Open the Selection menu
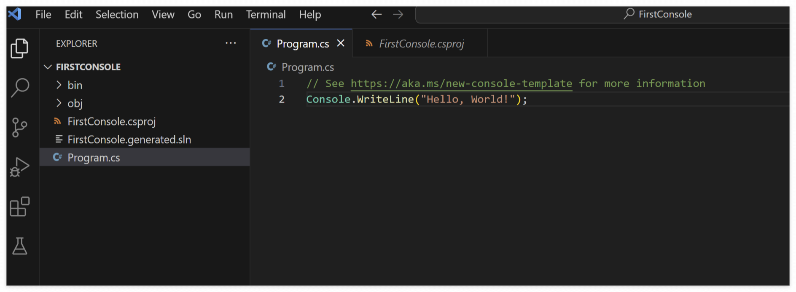 117,14
